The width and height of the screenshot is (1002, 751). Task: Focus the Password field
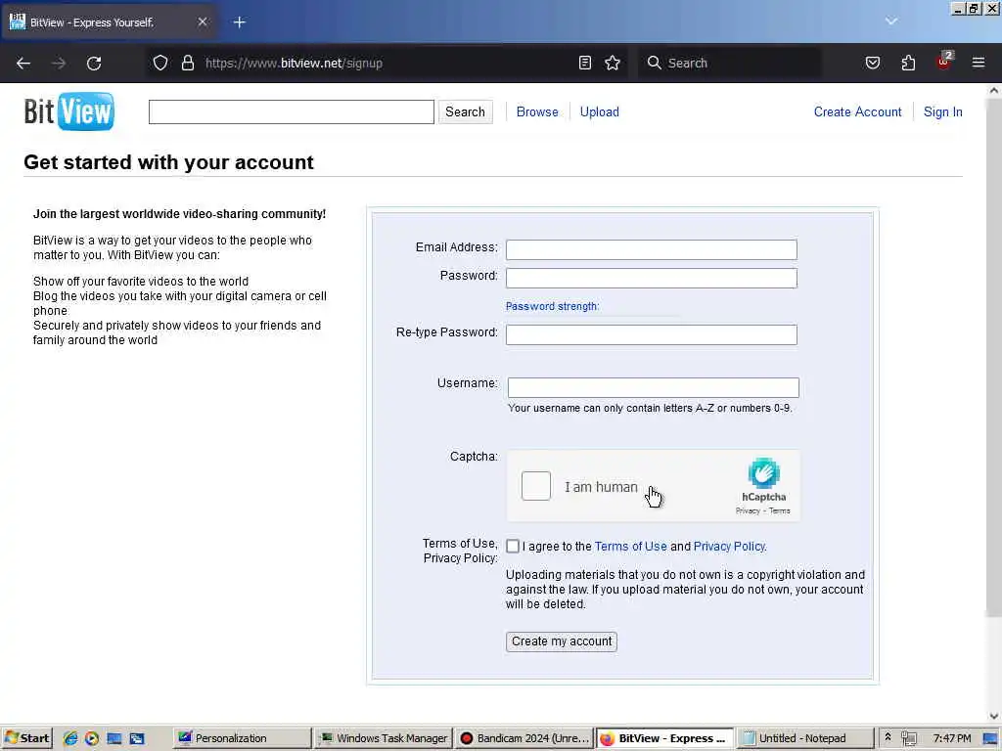(x=651, y=278)
